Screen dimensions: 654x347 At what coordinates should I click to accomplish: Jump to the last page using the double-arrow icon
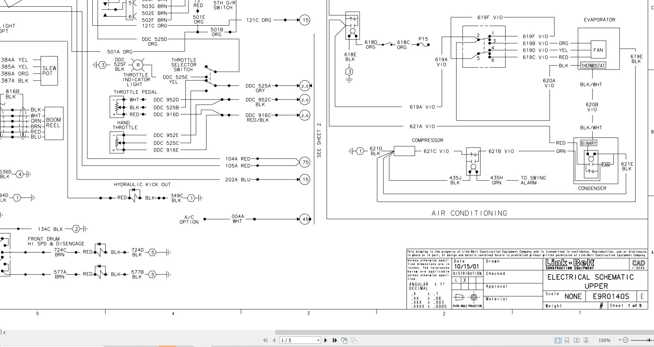[335, 340]
